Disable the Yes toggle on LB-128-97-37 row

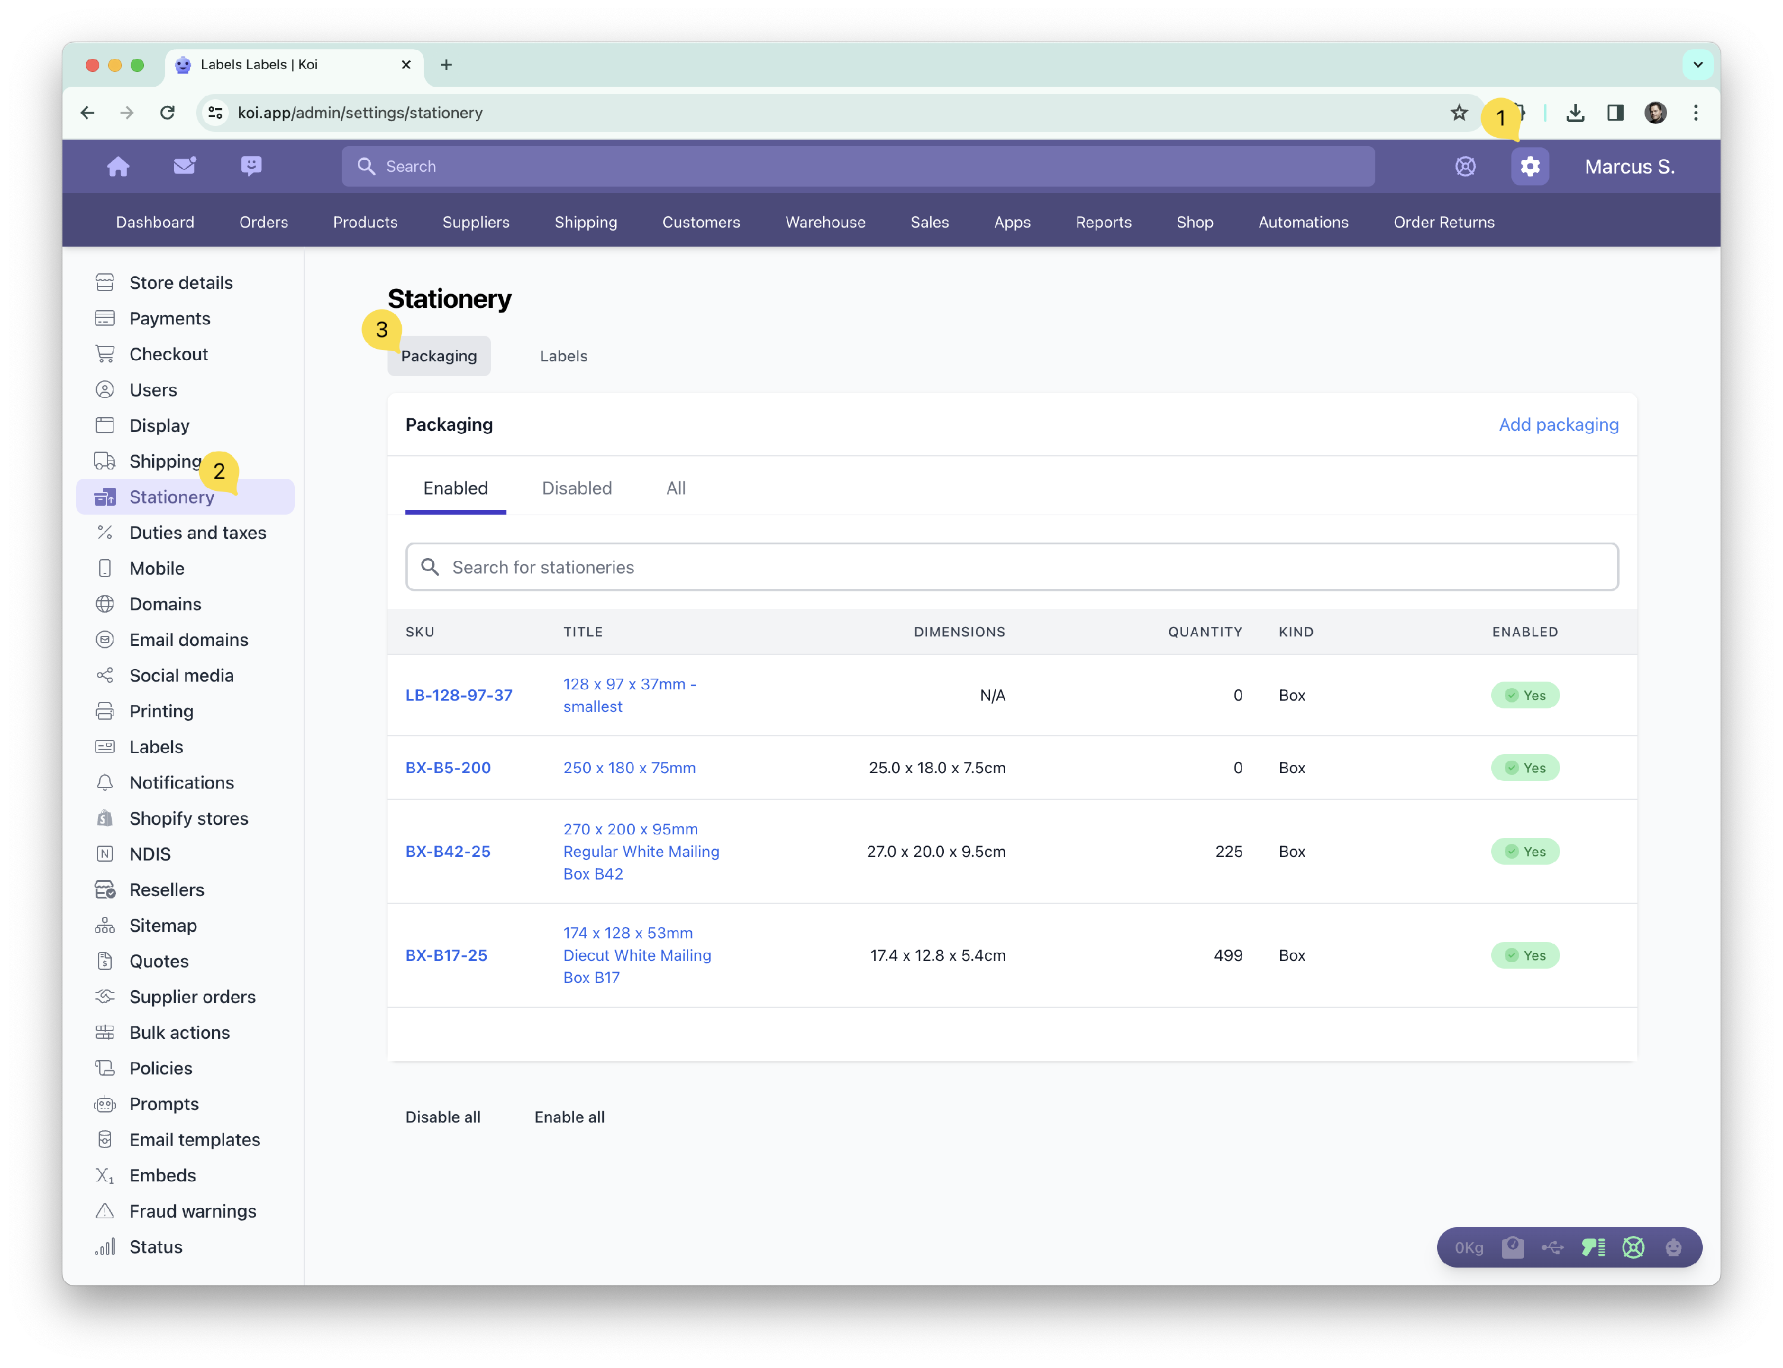(x=1524, y=695)
